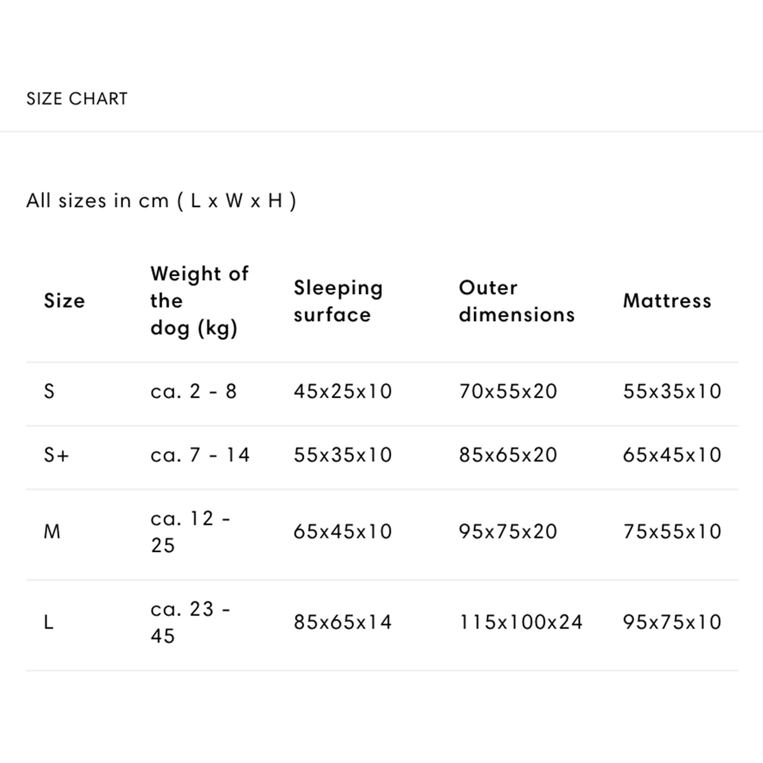Click weight value 'ca. 7 - 14'
The image size is (763, 763).
pyautogui.click(x=200, y=455)
